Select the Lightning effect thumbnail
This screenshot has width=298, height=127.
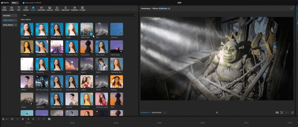(42, 99)
